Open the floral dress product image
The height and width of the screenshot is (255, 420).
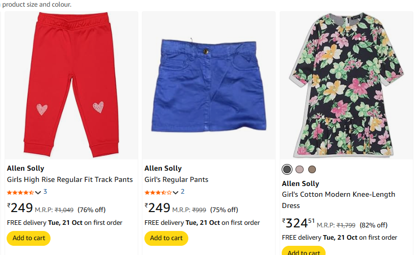(x=347, y=85)
